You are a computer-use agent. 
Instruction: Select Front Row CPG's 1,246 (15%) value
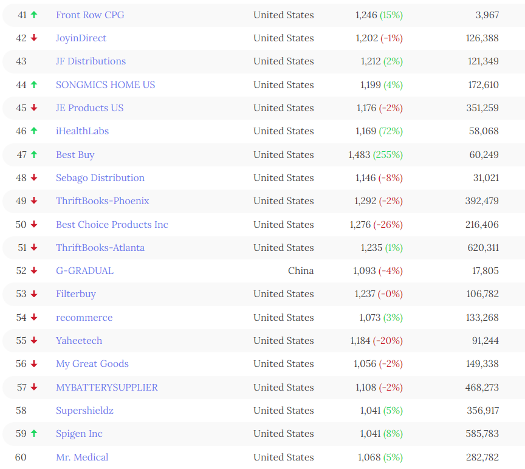(x=379, y=15)
